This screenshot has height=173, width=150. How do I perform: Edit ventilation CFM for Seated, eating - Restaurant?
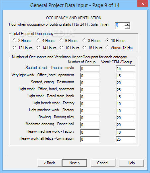click(125, 83)
